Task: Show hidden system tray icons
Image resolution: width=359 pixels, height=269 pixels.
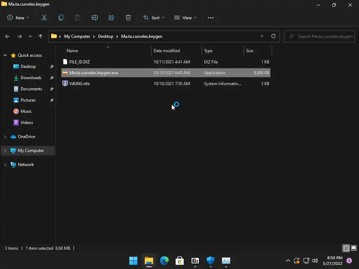Action: (x=288, y=261)
